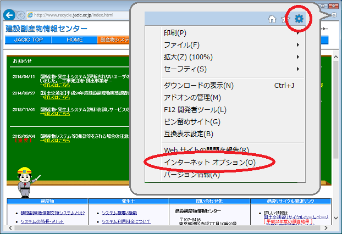
Task: Open the ファイル(F) menu item
Action: point(233,45)
